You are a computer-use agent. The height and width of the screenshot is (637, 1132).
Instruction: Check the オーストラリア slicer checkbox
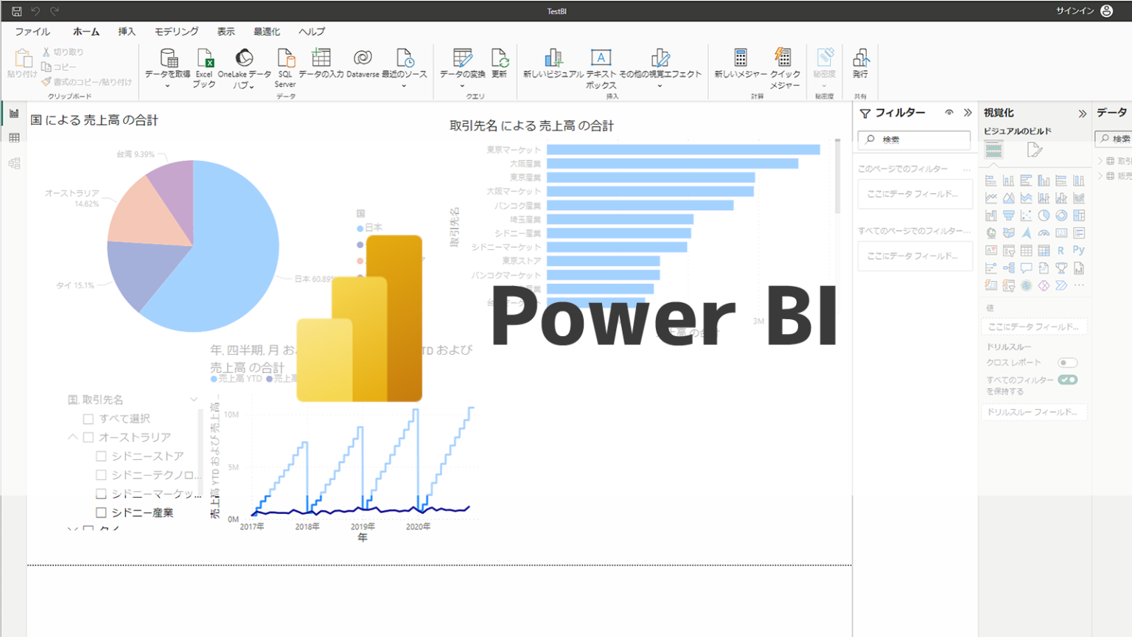(87, 436)
